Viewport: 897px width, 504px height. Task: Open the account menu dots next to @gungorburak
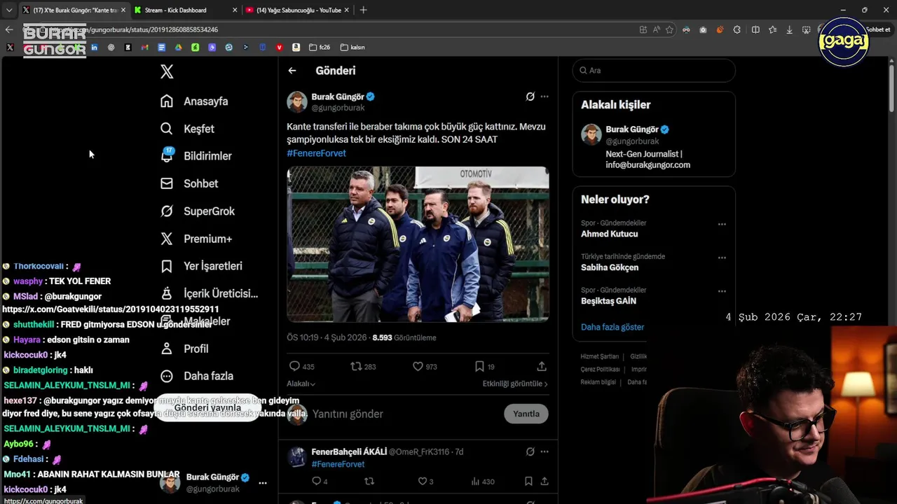click(263, 483)
